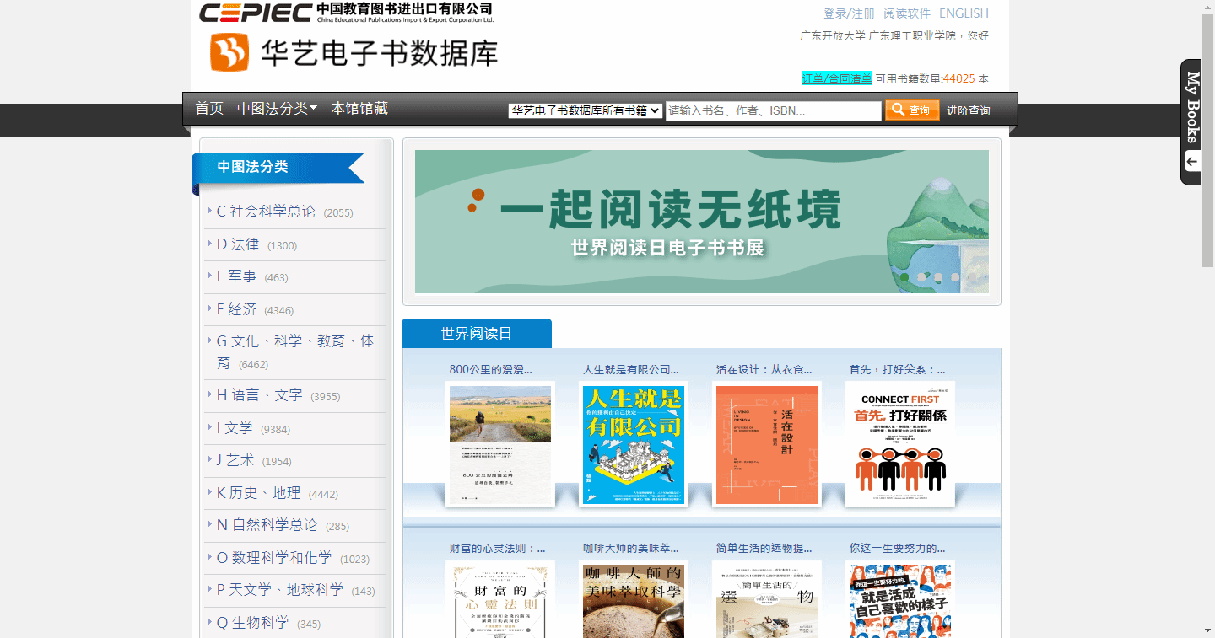
Task: Open the 订单/合同清单 link
Action: point(837,78)
